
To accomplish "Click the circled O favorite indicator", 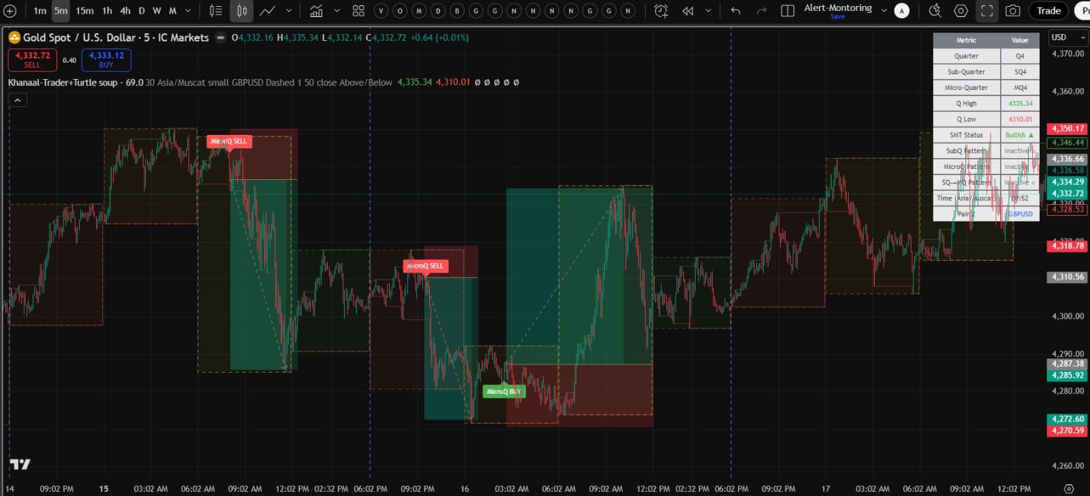I will 400,11.
